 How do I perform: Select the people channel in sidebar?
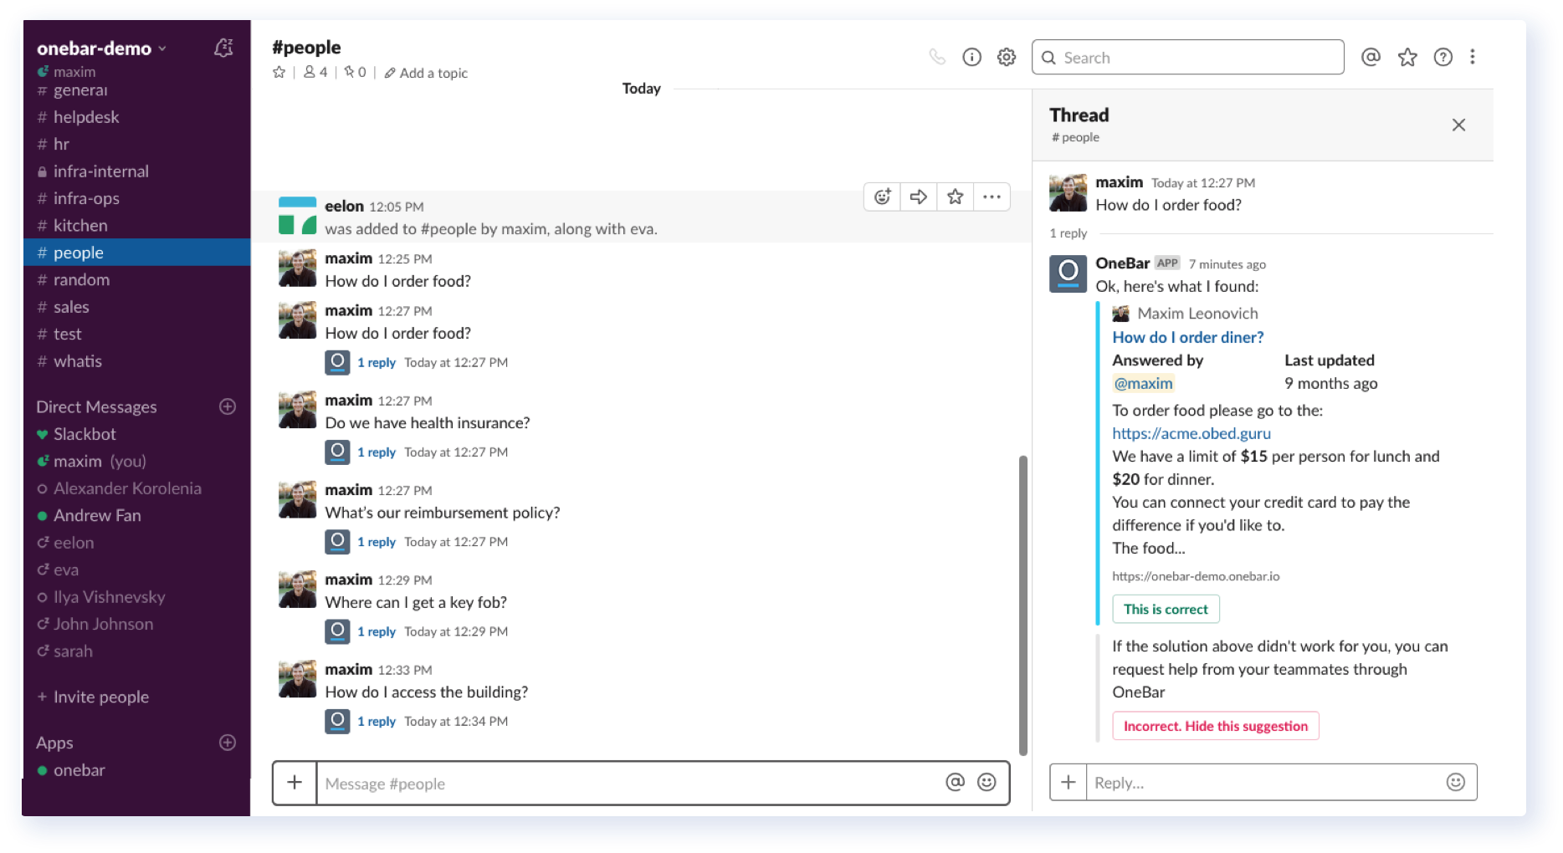[x=136, y=253]
